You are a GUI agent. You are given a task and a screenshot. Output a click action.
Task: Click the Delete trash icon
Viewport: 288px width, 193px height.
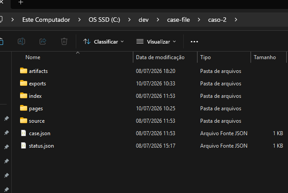pyautogui.click(x=64, y=41)
